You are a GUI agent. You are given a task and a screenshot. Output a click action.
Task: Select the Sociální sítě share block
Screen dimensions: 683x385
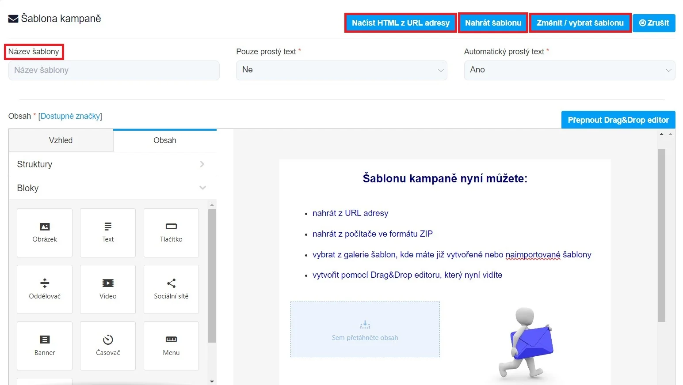[x=171, y=289]
